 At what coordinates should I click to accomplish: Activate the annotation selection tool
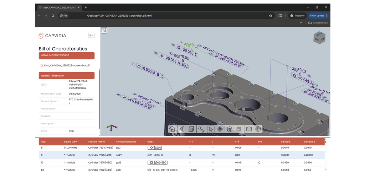click(x=201, y=129)
